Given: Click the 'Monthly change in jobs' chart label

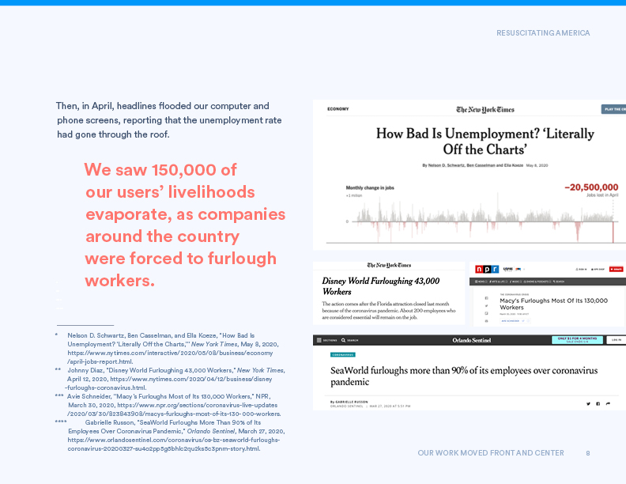Looking at the screenshot, I should tap(370, 187).
